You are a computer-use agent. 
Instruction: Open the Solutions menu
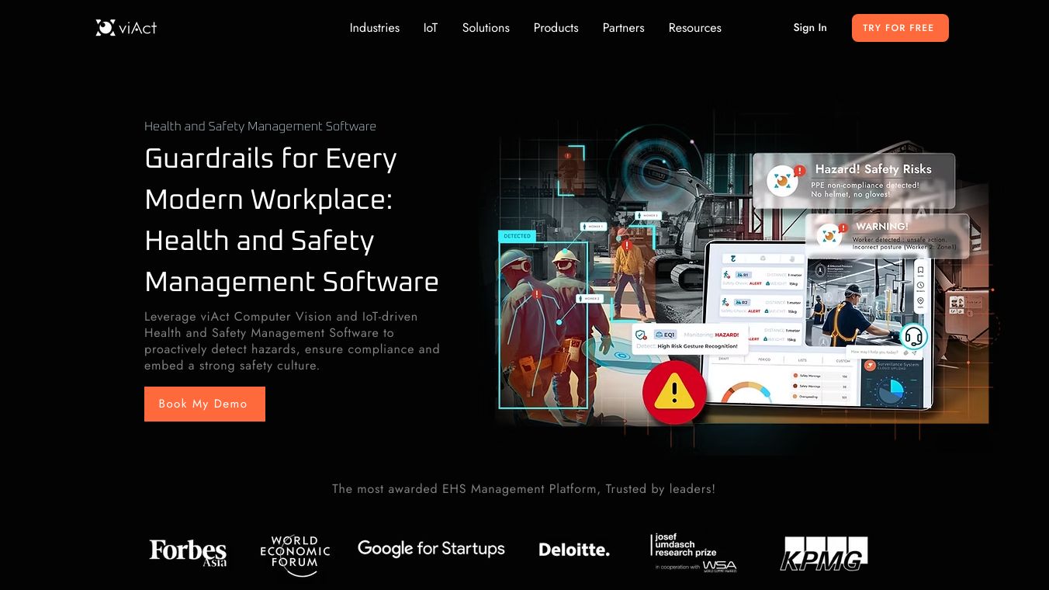[486, 28]
